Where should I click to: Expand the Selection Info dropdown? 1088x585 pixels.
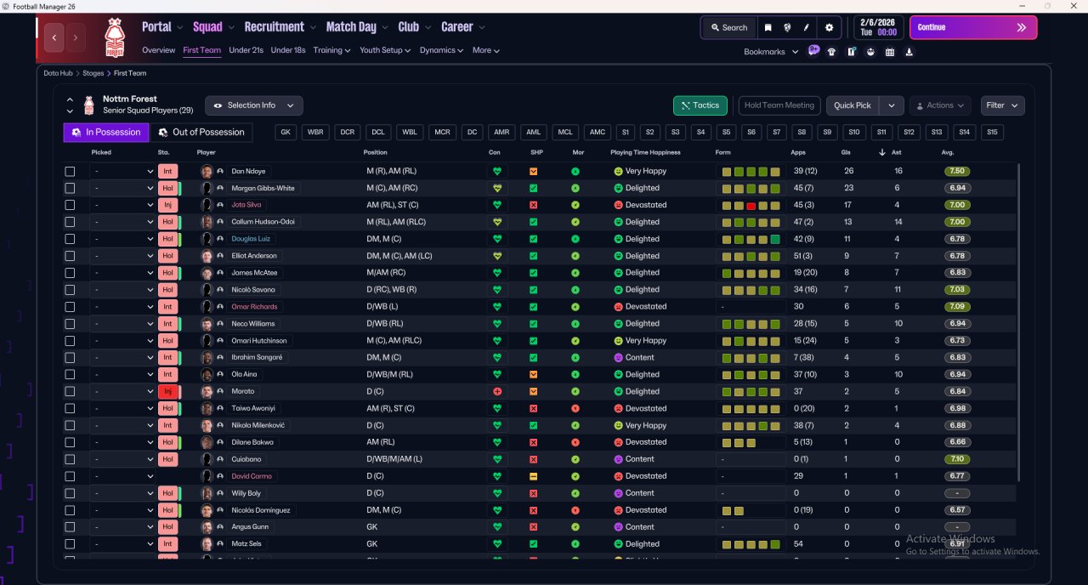(x=253, y=105)
